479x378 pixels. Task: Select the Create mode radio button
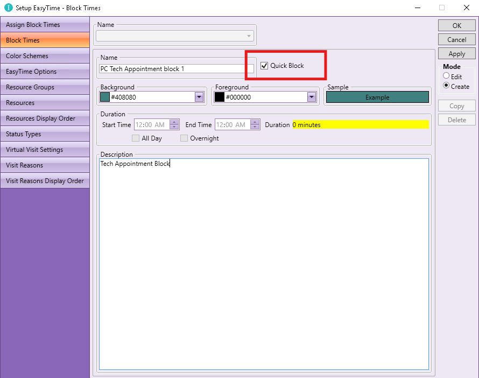[446, 86]
